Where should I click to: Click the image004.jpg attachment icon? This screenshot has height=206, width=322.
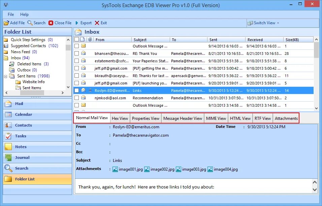click(210, 169)
